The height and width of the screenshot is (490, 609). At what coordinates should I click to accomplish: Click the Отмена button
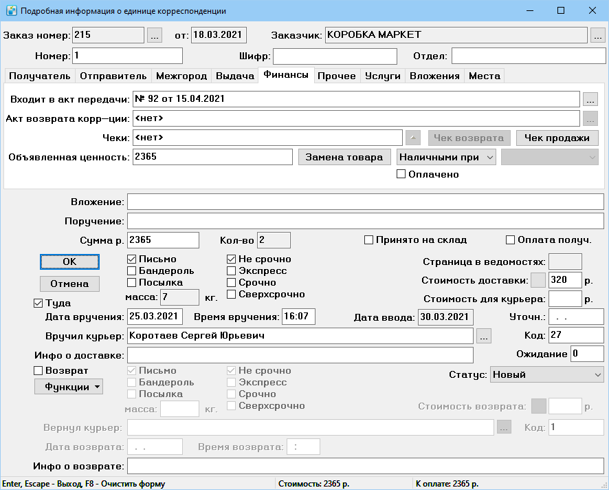[69, 284]
